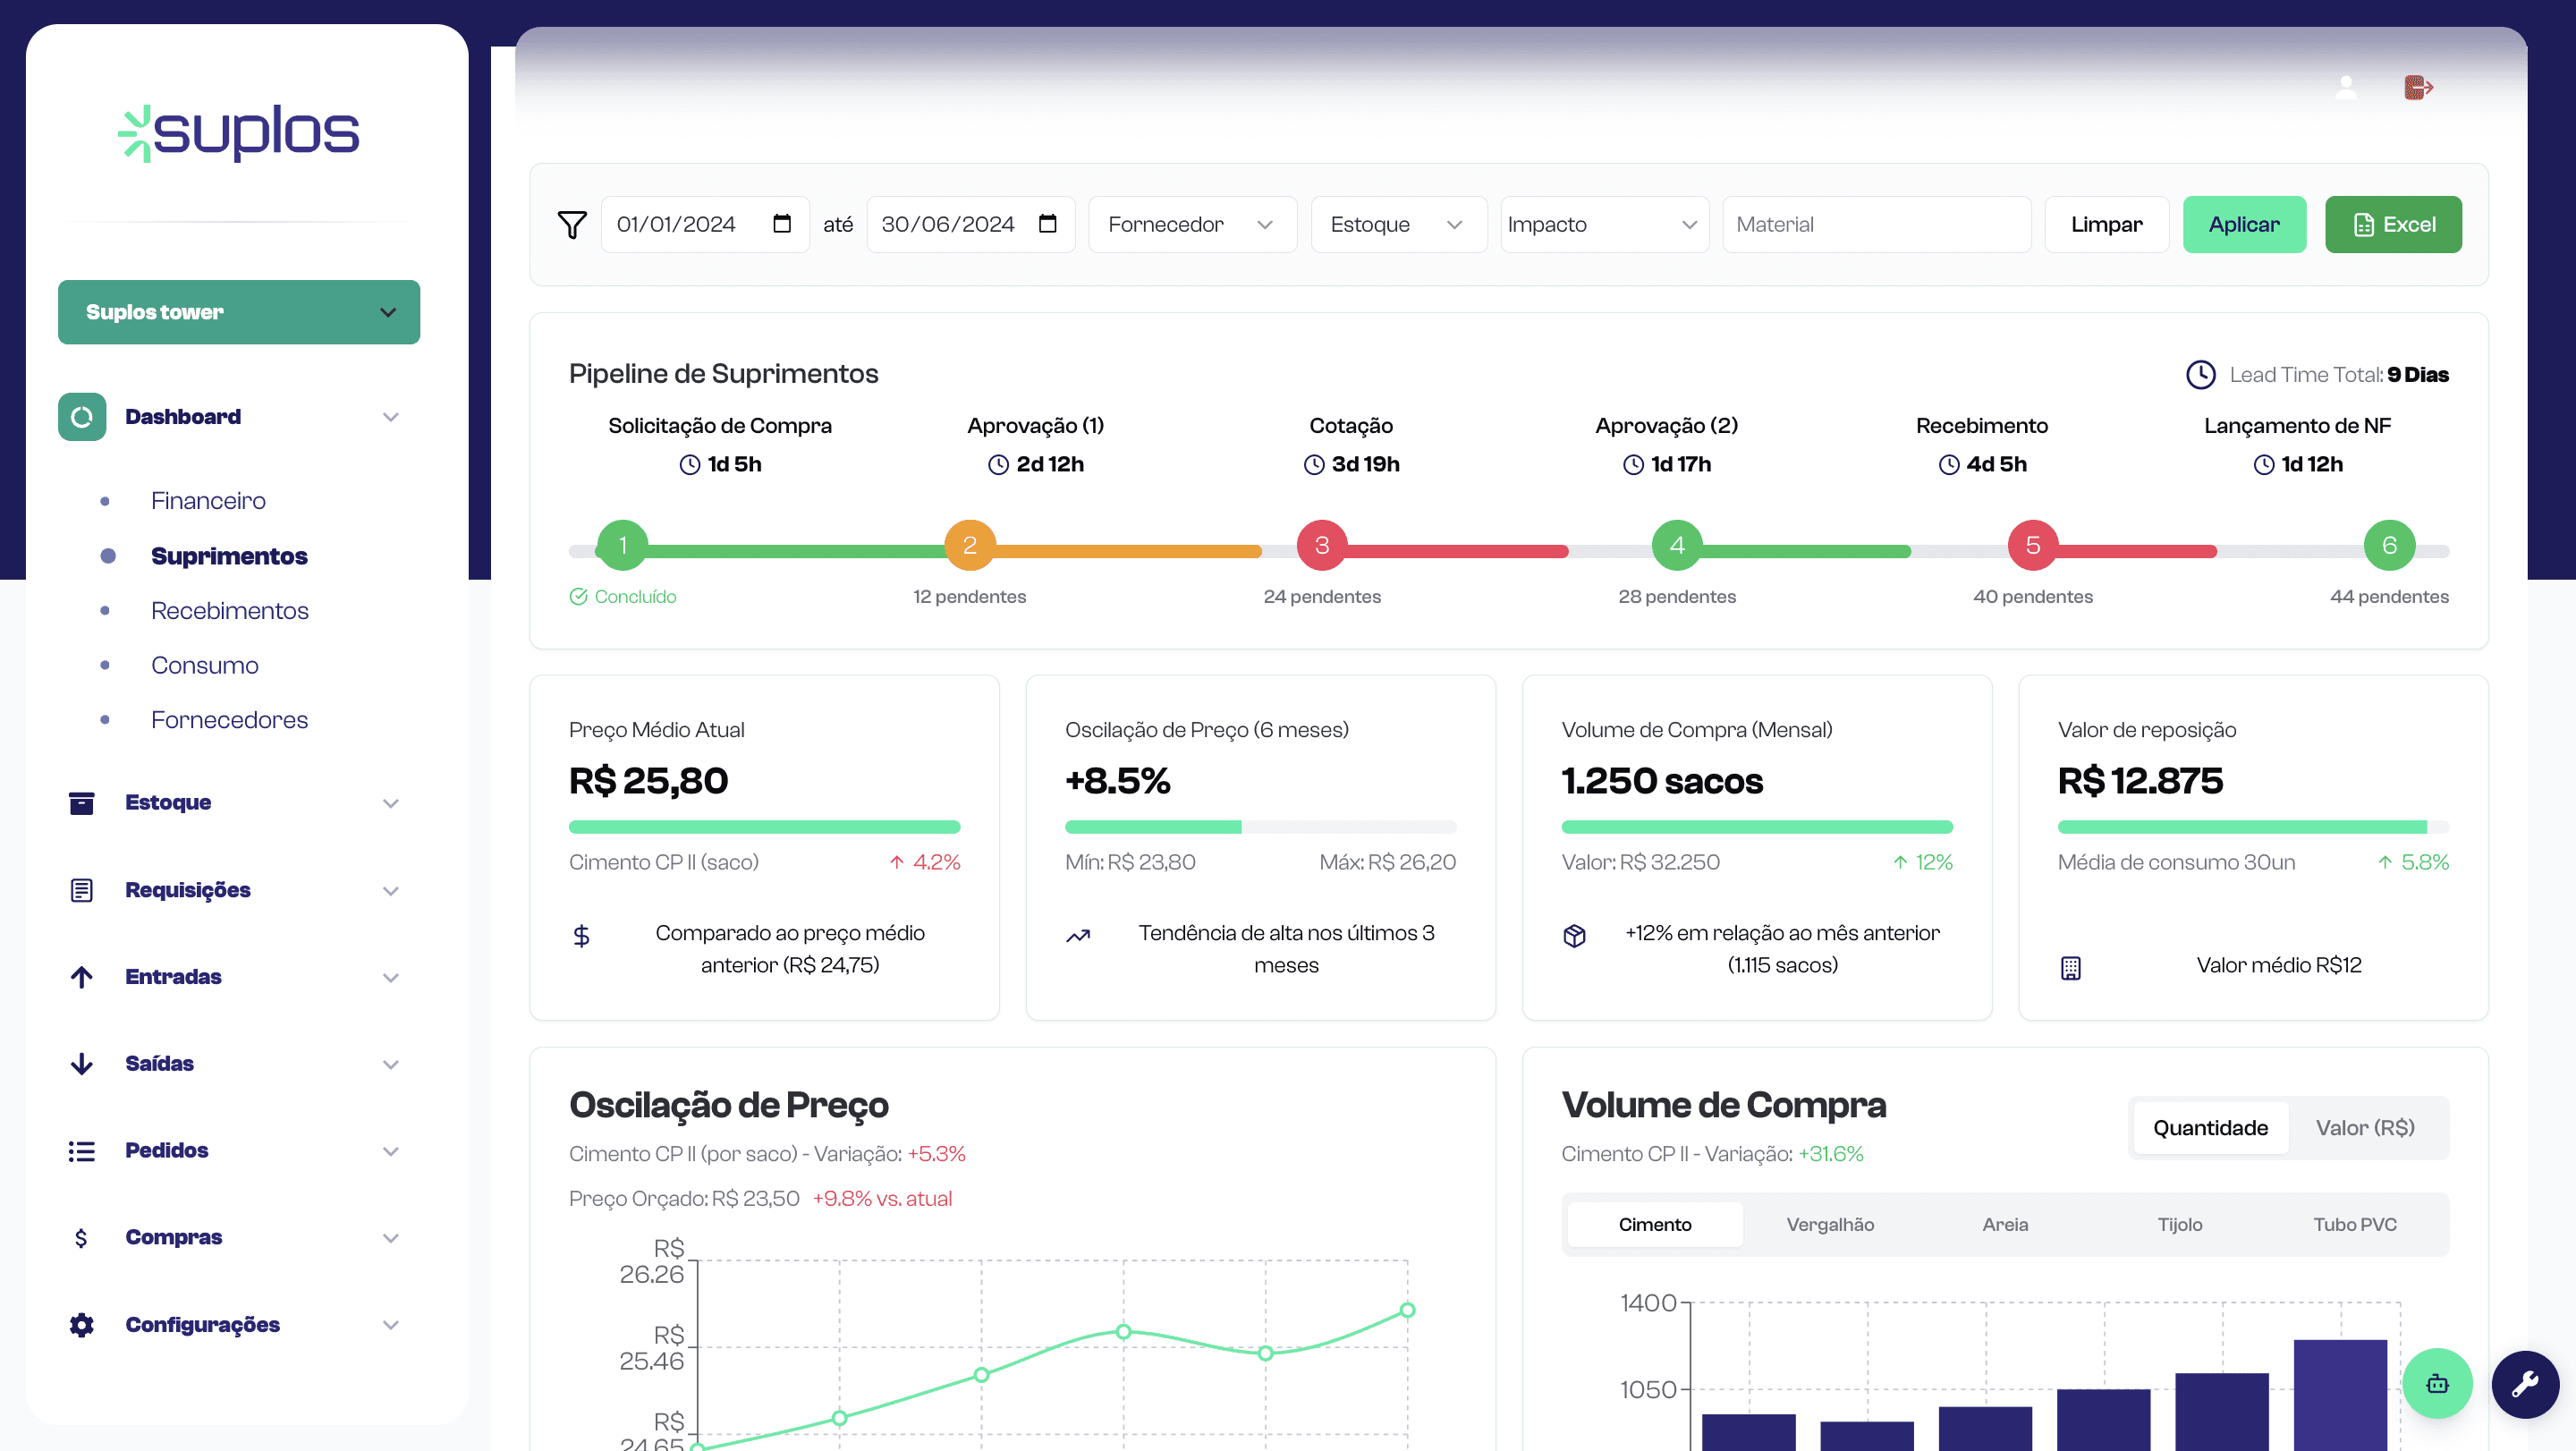Image resolution: width=2576 pixels, height=1451 pixels.
Task: Open the Fornecedor filter dropdown
Action: (1191, 224)
